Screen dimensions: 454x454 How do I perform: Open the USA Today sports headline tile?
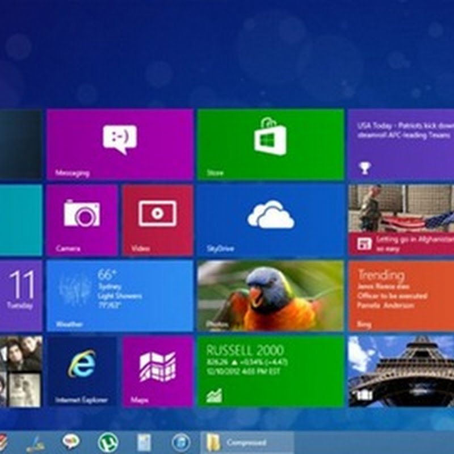401,145
